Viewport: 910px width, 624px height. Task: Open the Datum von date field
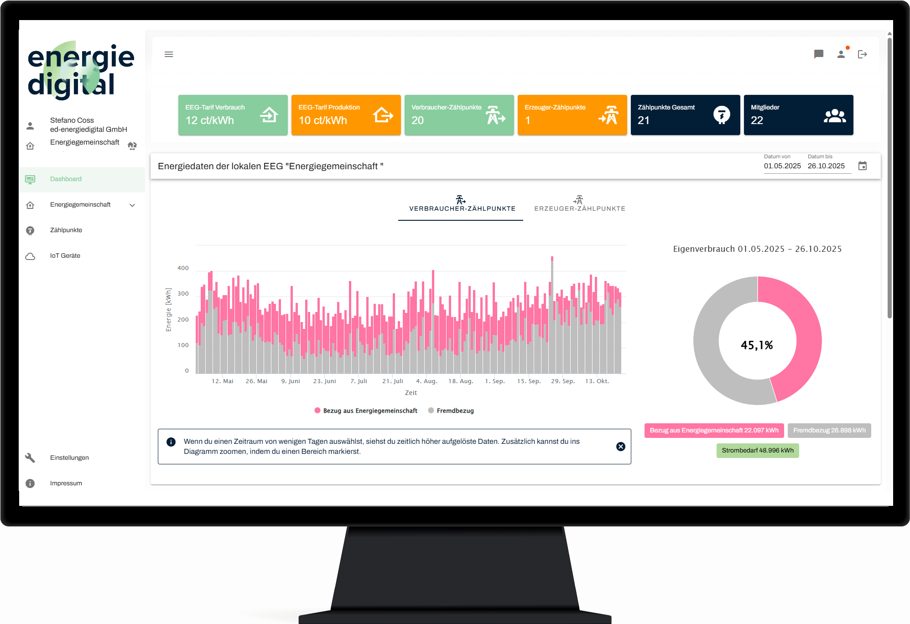click(x=782, y=166)
